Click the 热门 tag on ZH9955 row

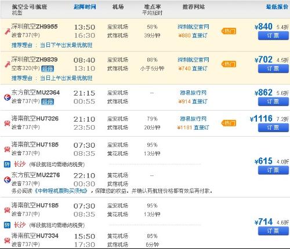[229, 31]
